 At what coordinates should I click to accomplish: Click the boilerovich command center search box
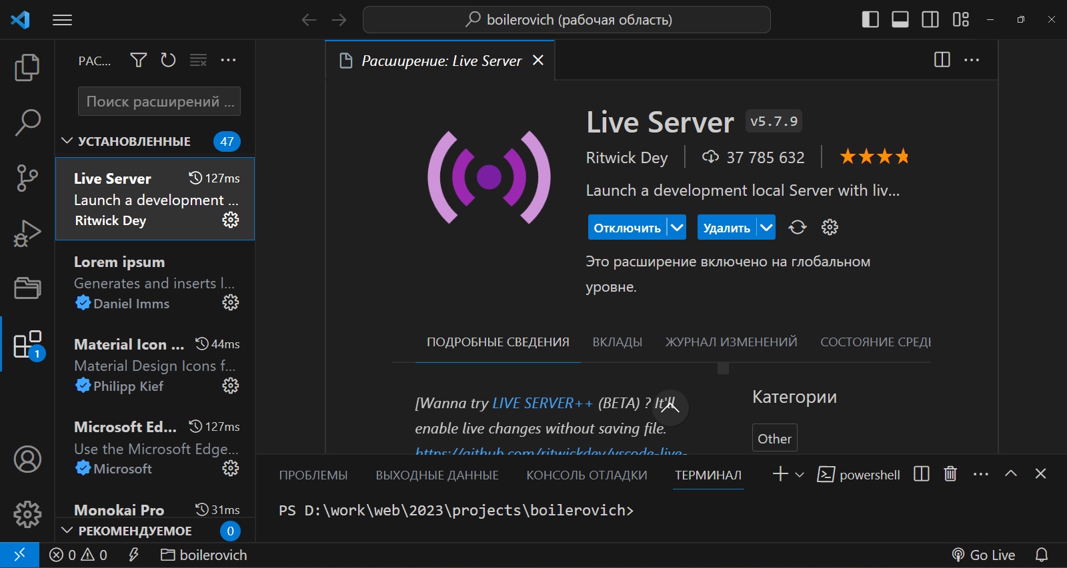pos(567,20)
